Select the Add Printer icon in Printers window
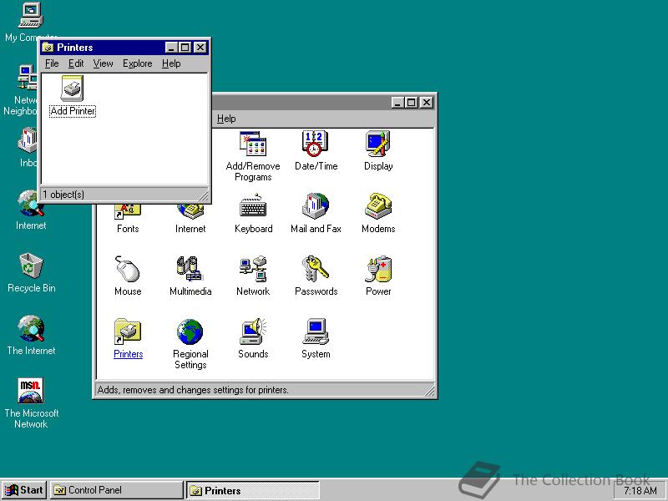The width and height of the screenshot is (668, 501). pyautogui.click(x=72, y=89)
